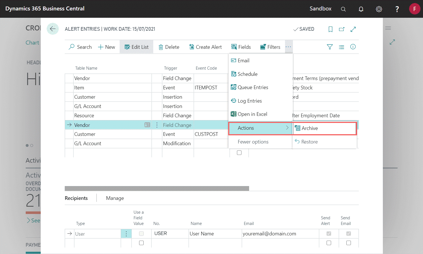Expand page to full width icon
The width and height of the screenshot is (423, 254).
coord(353,29)
